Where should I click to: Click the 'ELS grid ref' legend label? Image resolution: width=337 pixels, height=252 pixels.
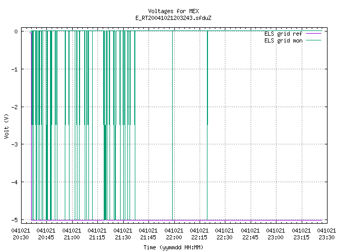[x=283, y=34]
